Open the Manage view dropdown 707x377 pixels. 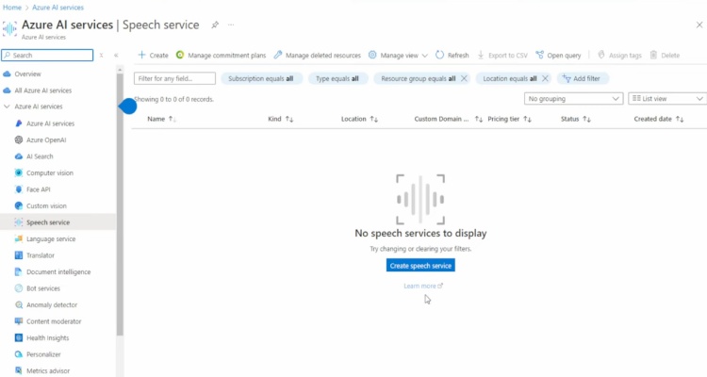(x=398, y=55)
